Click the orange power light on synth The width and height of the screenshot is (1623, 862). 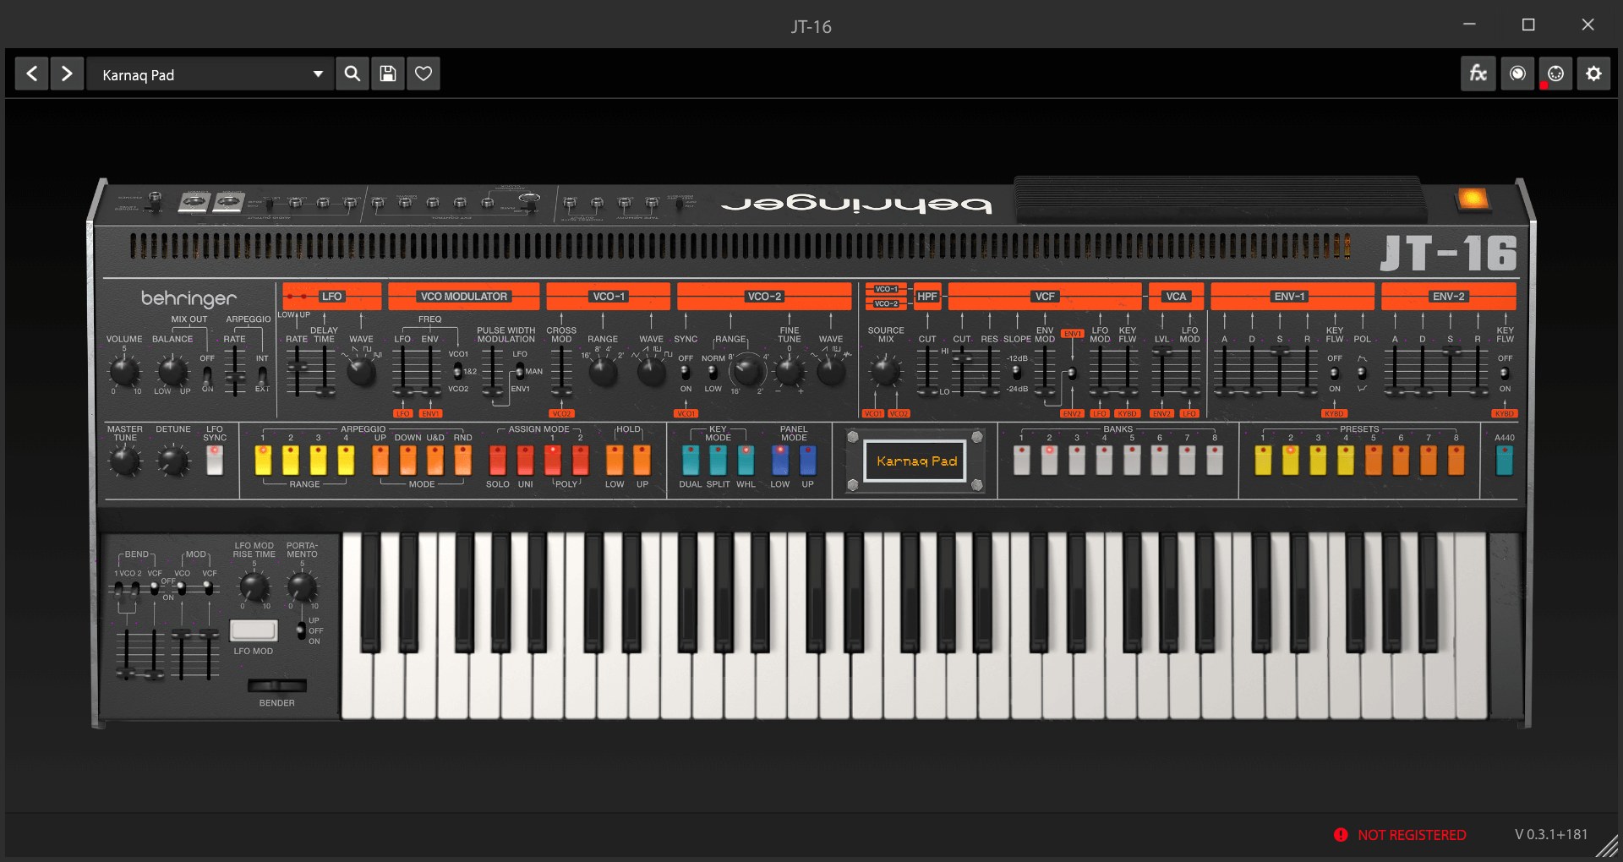pyautogui.click(x=1473, y=199)
